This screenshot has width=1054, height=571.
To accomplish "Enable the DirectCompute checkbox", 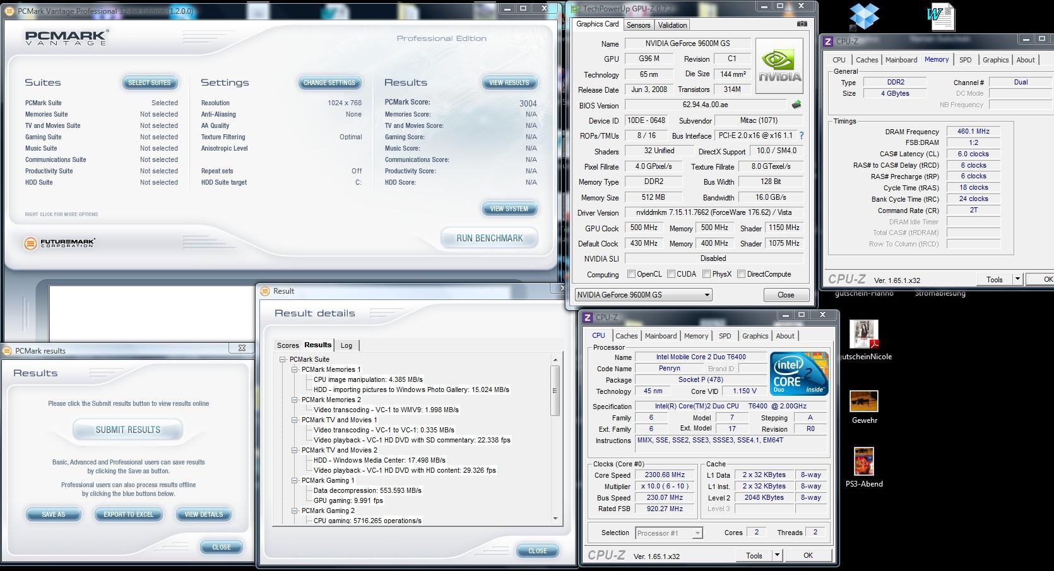I will (x=742, y=274).
